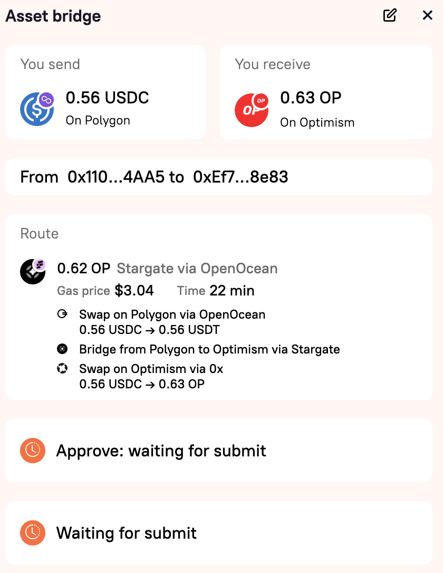Click the 0.63 OP receive amount

311,98
